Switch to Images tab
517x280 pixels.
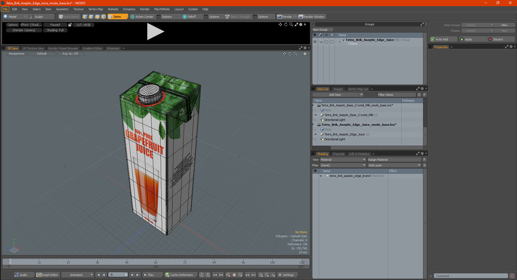[338, 89]
